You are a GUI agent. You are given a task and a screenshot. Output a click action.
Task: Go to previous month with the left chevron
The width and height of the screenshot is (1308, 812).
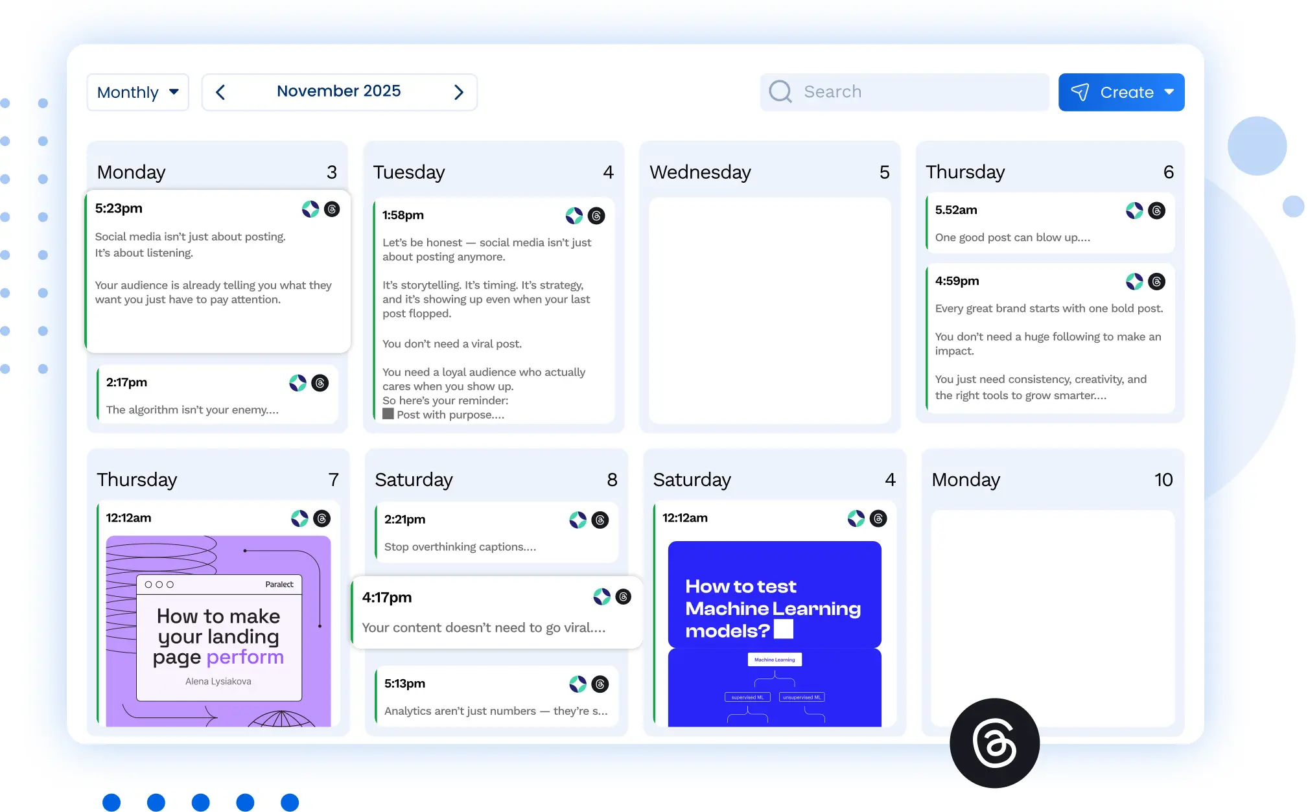click(x=220, y=92)
